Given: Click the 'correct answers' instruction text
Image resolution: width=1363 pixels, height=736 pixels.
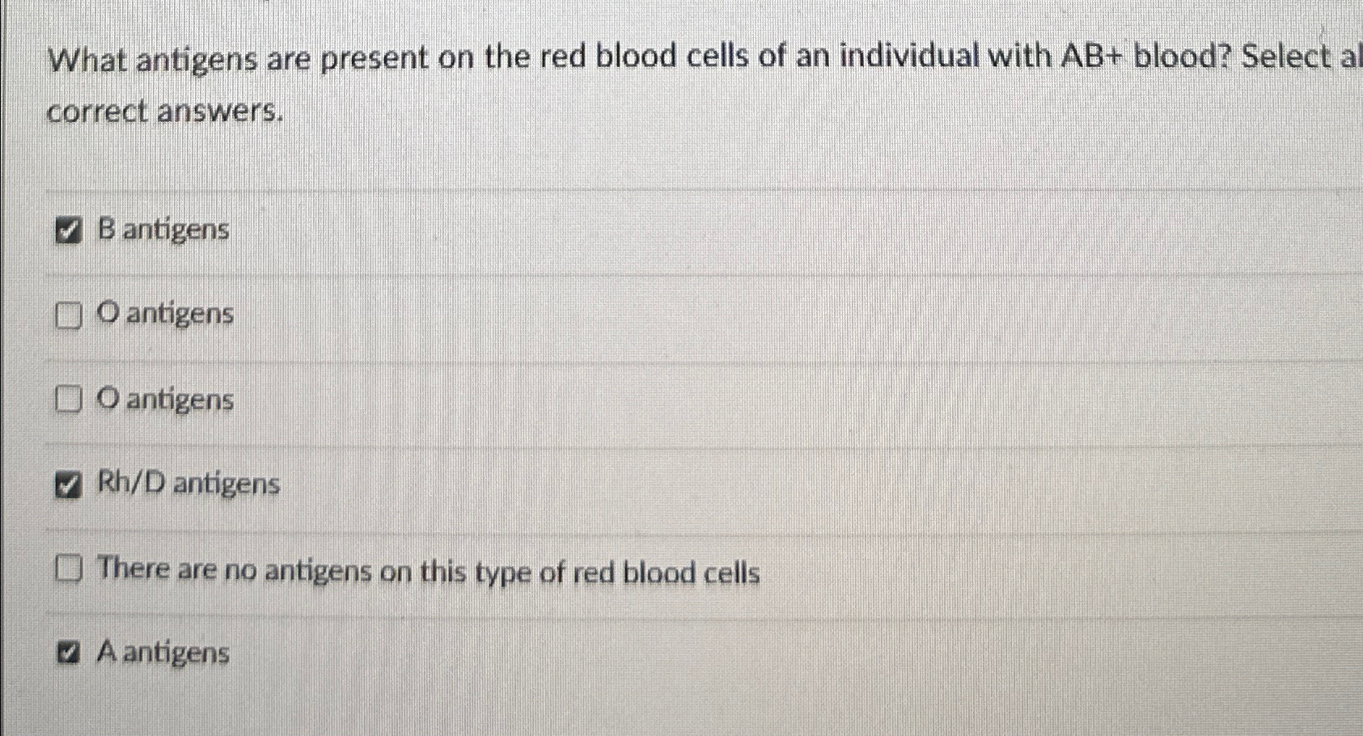Looking at the screenshot, I should tap(164, 111).
